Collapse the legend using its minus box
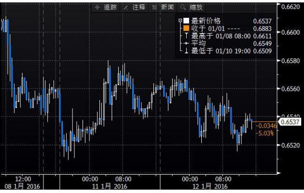The image size is (304, 193). click(x=180, y=20)
